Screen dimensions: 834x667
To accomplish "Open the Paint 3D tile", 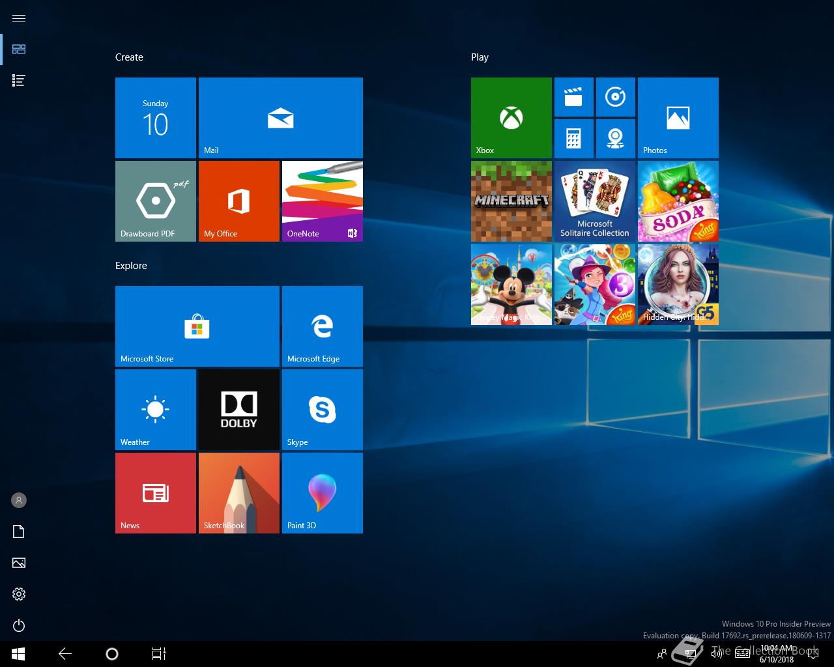I will (323, 493).
